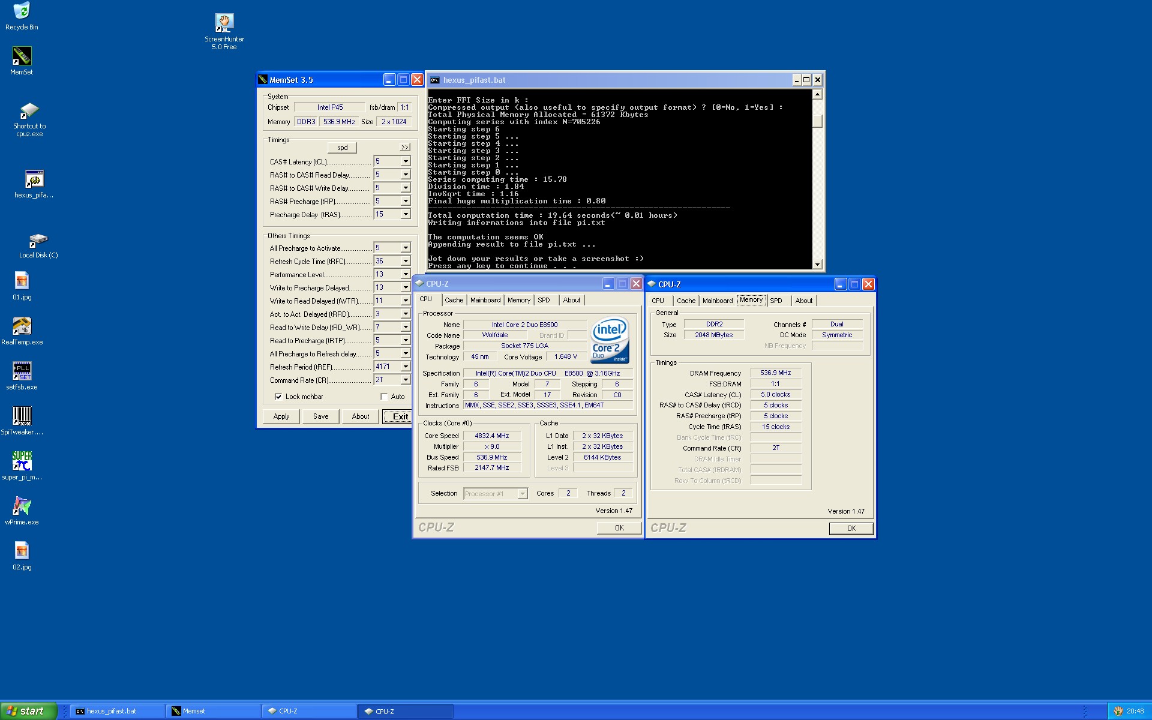The width and height of the screenshot is (1152, 720).
Task: Switch to hexus_pifast.bat taskbar item
Action: click(x=118, y=711)
